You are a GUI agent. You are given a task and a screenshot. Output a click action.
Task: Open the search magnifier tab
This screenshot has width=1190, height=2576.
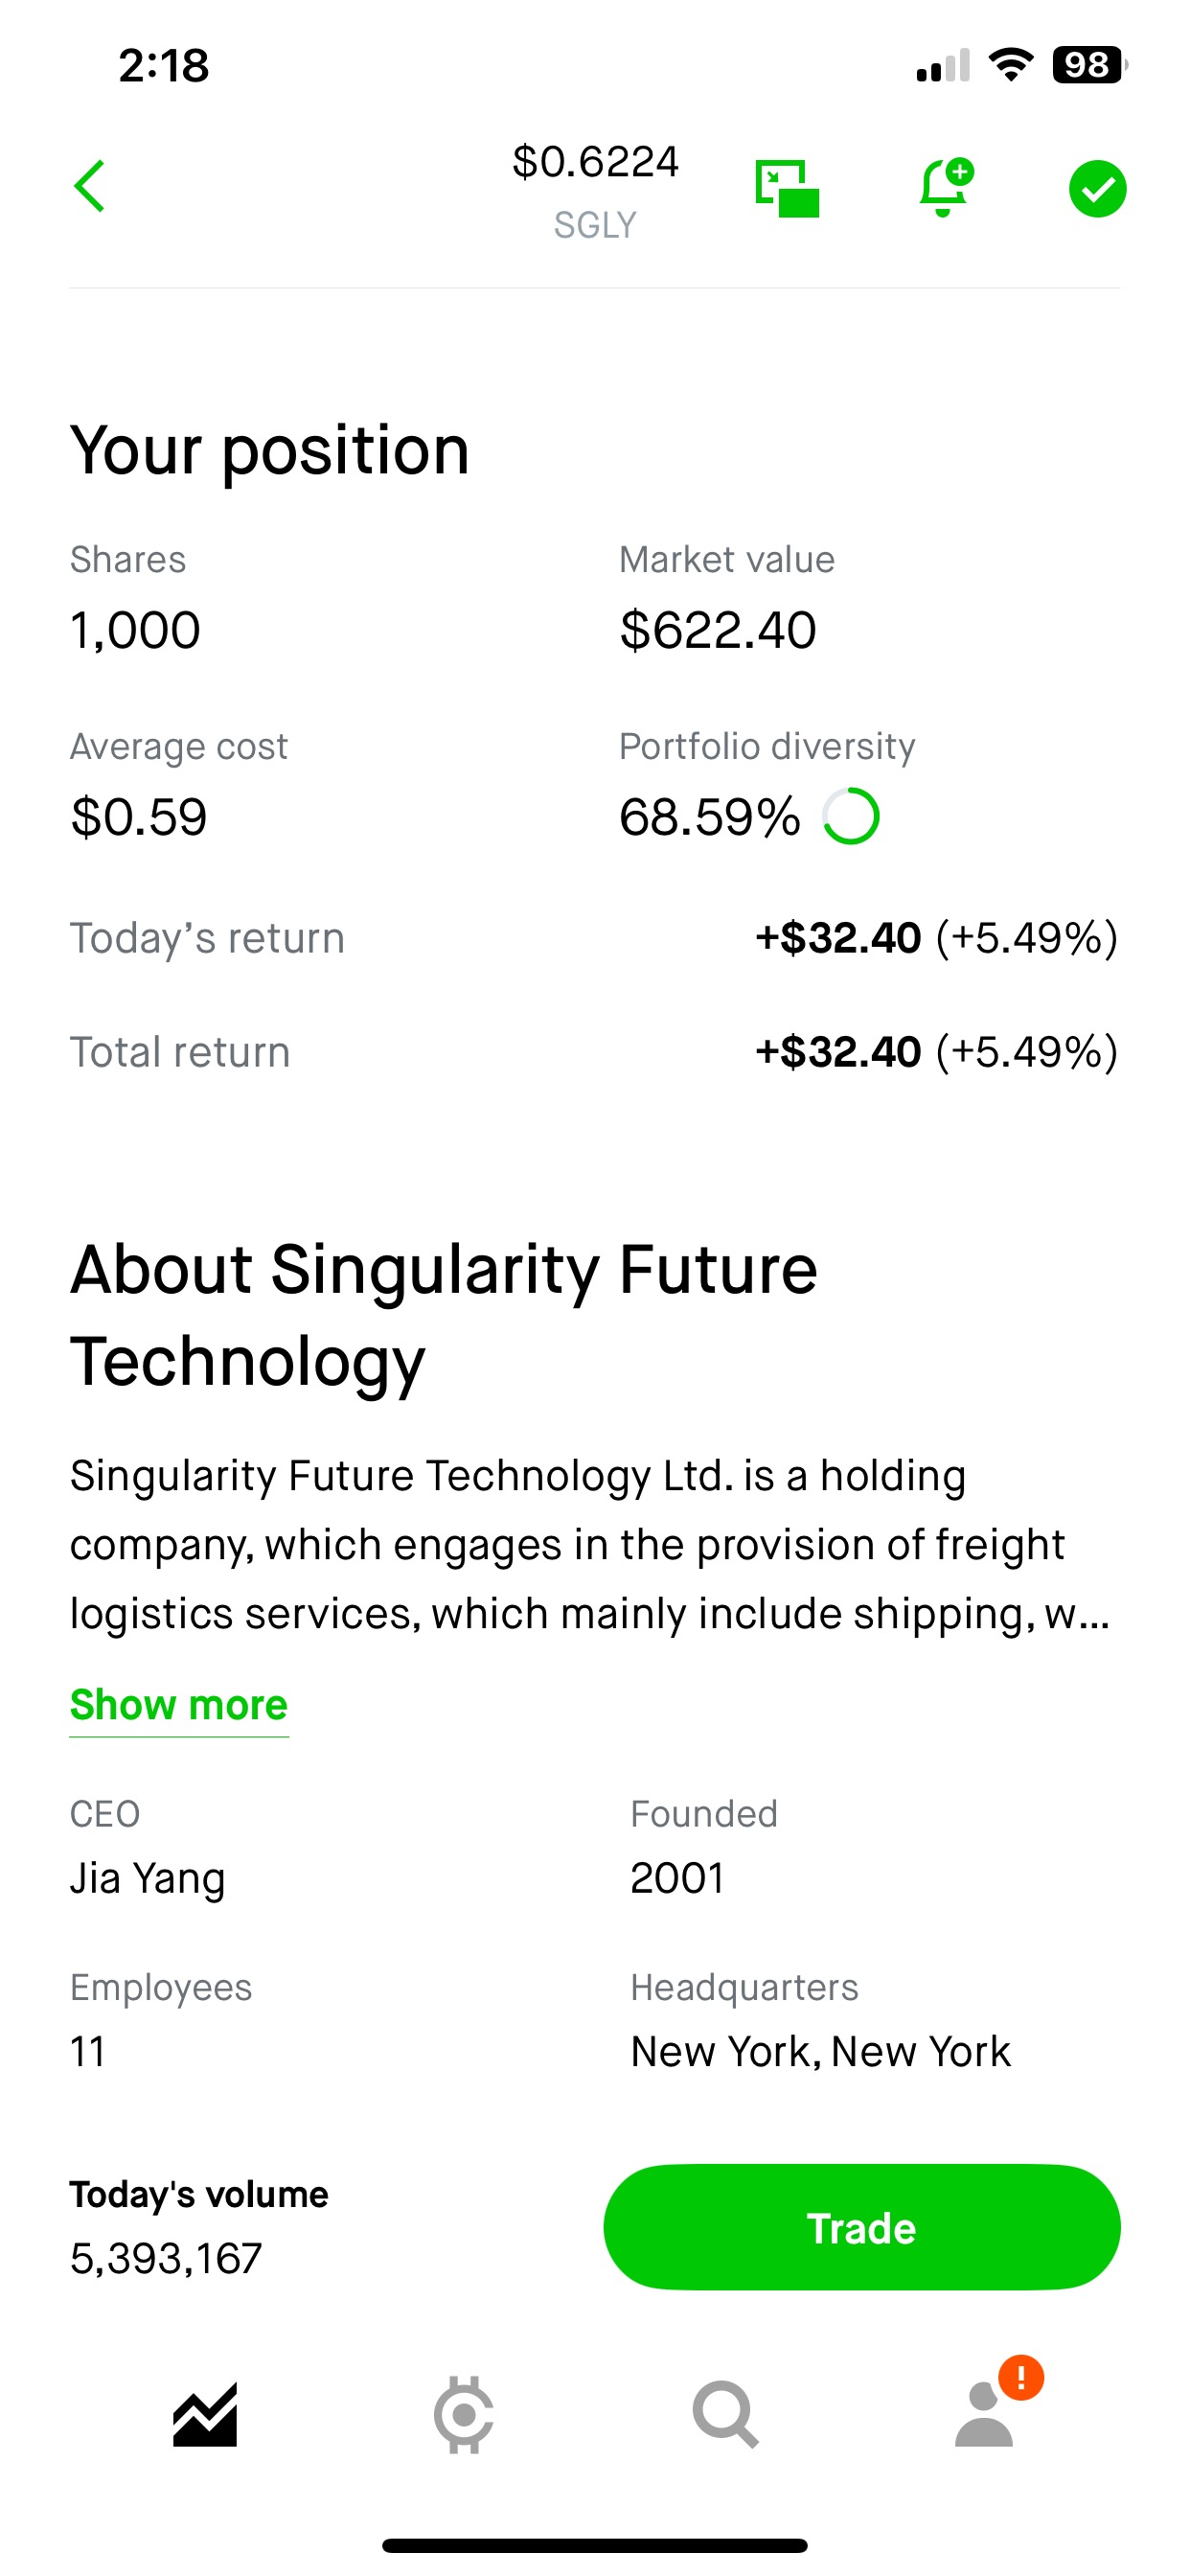point(725,2414)
